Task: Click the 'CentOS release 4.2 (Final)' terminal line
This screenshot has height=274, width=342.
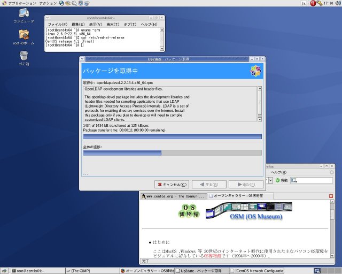Action: [x=70, y=41]
